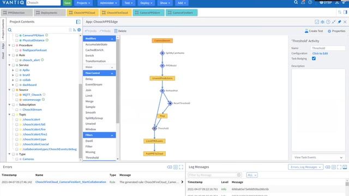Click the debug bug icon in App header
Screen dimensions: 349x196
click(x=322, y=22)
